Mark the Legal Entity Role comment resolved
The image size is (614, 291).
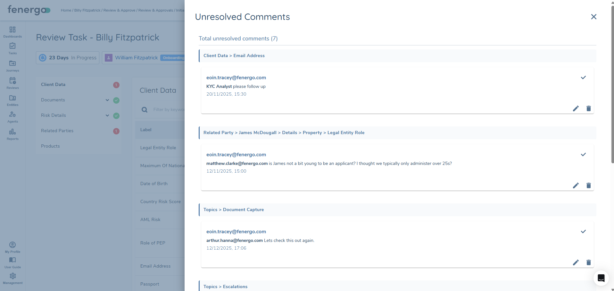(583, 154)
